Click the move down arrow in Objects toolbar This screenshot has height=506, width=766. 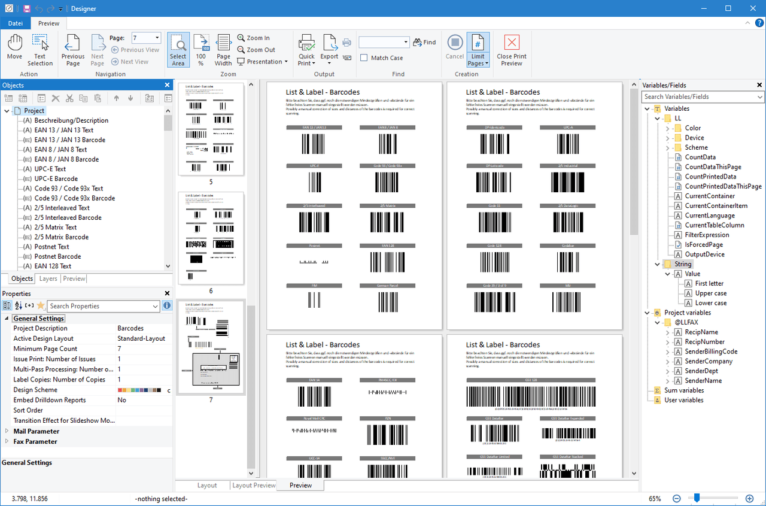(130, 98)
